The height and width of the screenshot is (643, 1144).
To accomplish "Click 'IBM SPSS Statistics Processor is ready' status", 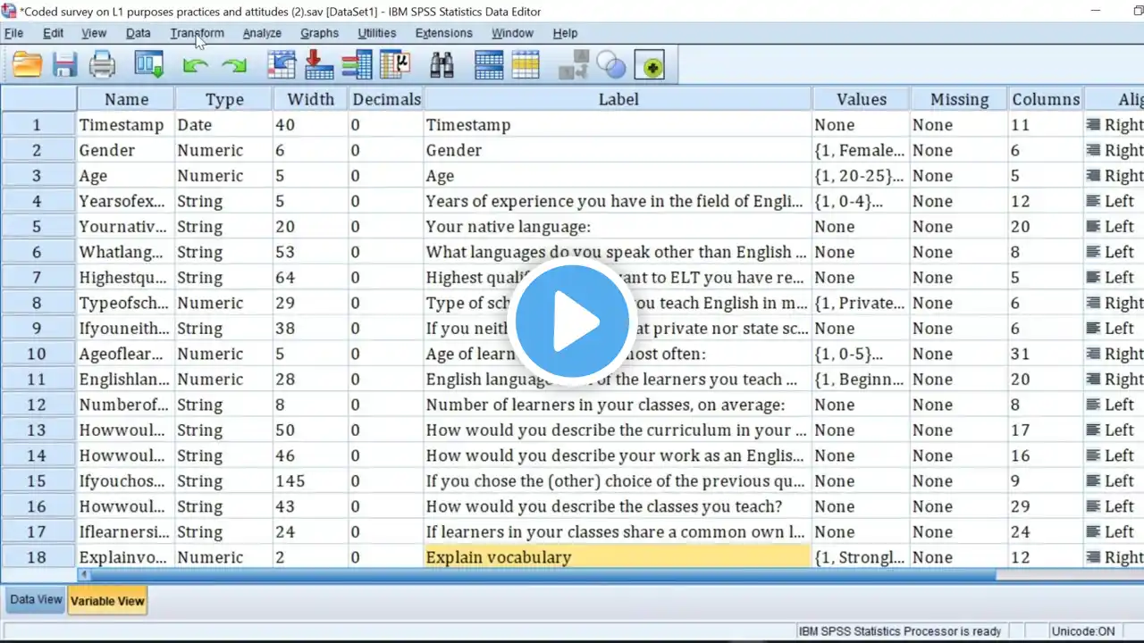I will 900,631.
